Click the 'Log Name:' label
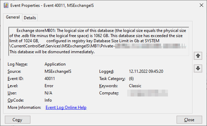The image size is (207, 126). coord(18,64)
